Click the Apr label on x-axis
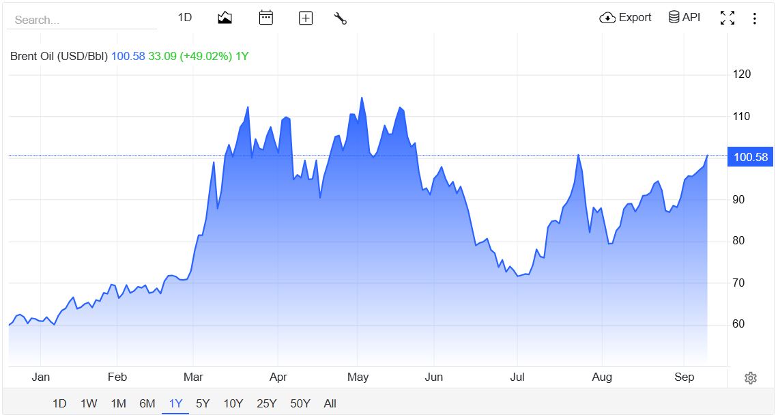Screen dimensions: 778x417 tap(278, 377)
